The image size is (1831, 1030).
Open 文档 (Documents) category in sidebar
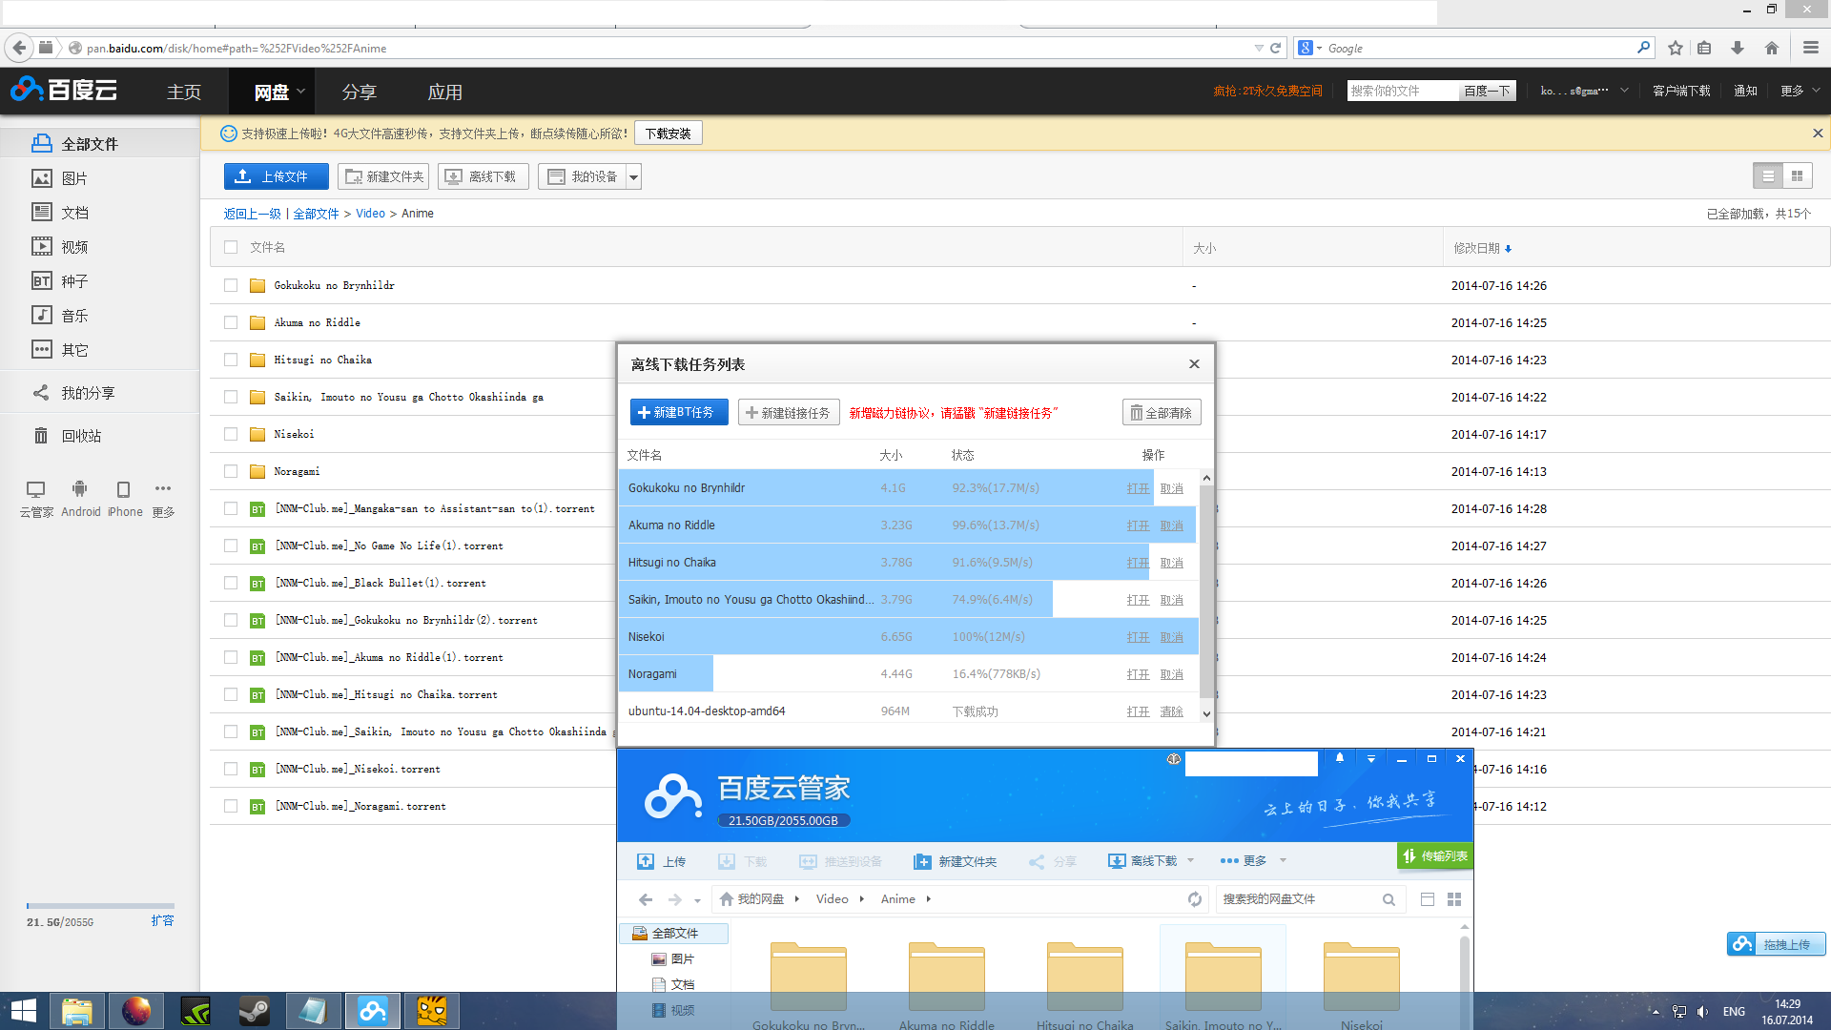60,213
